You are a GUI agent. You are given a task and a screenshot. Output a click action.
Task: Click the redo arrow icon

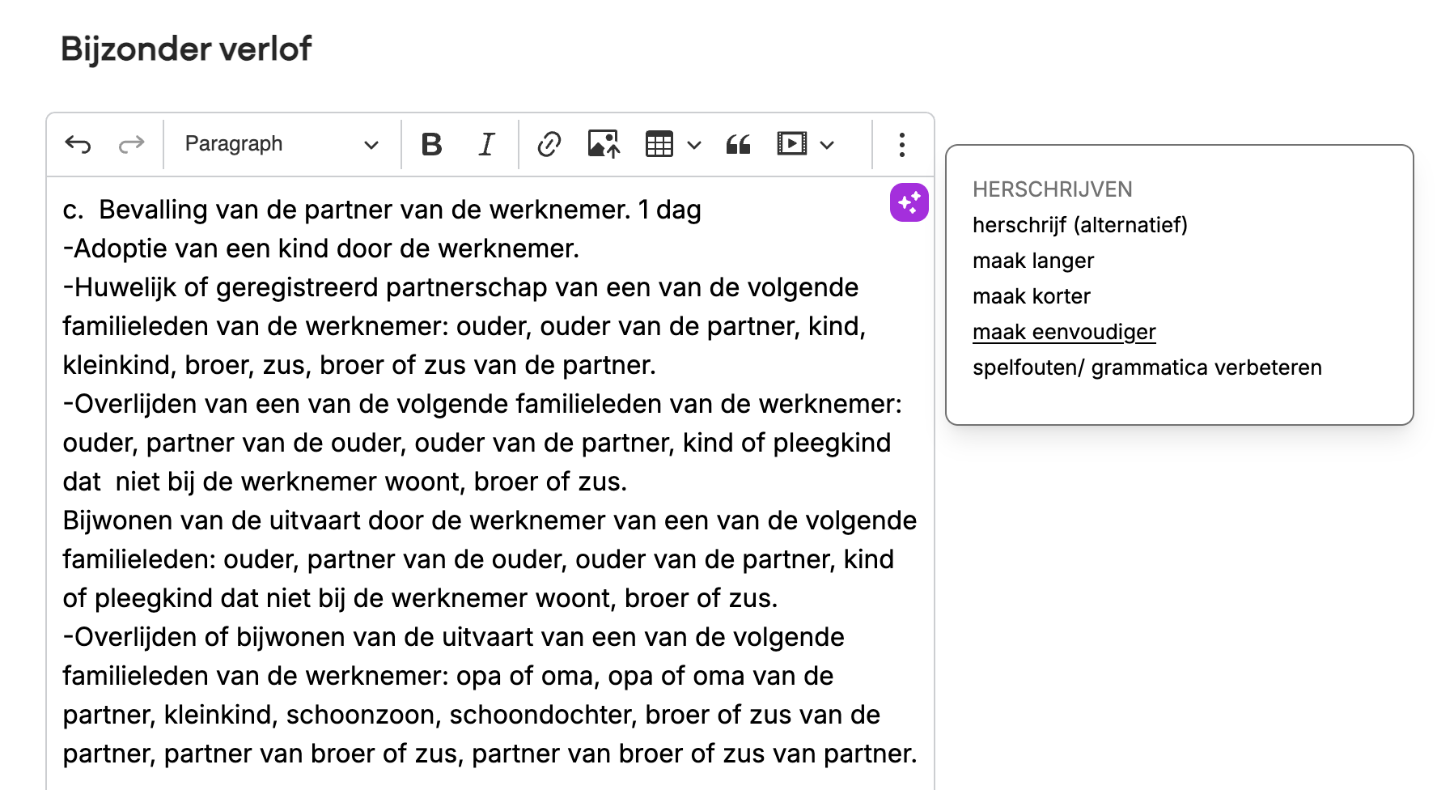[x=131, y=145]
